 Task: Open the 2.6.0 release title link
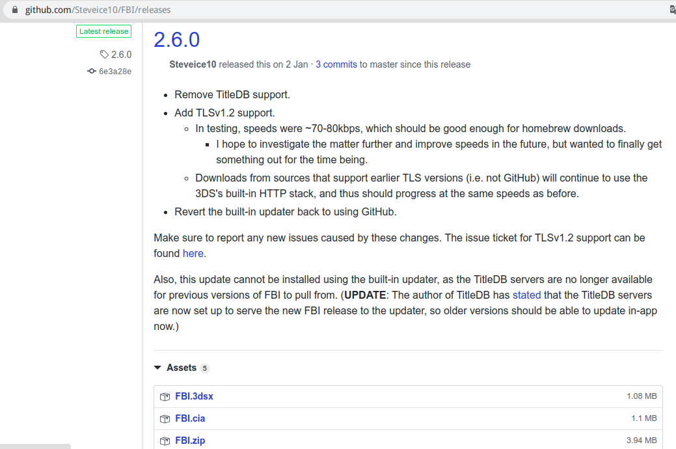click(177, 40)
